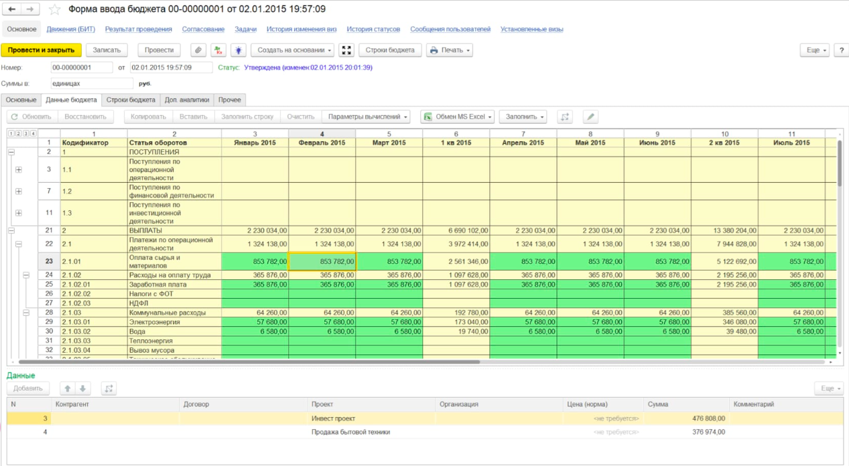Switch to the Доп. аналитики tab

click(187, 100)
